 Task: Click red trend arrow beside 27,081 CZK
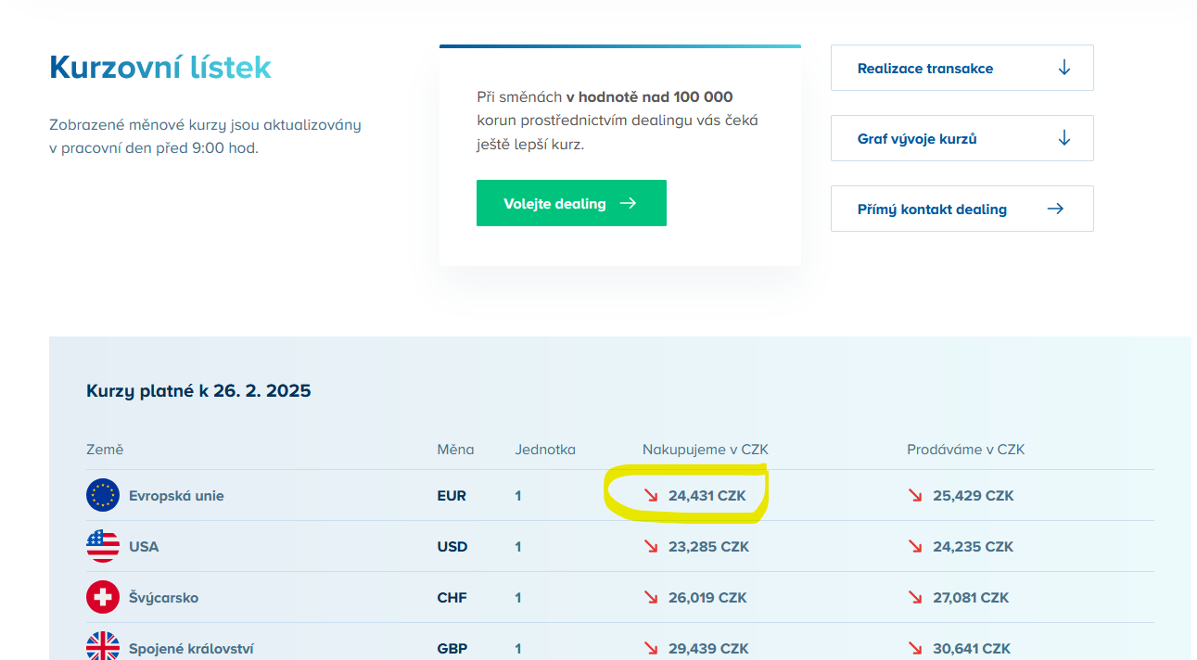[x=915, y=598]
